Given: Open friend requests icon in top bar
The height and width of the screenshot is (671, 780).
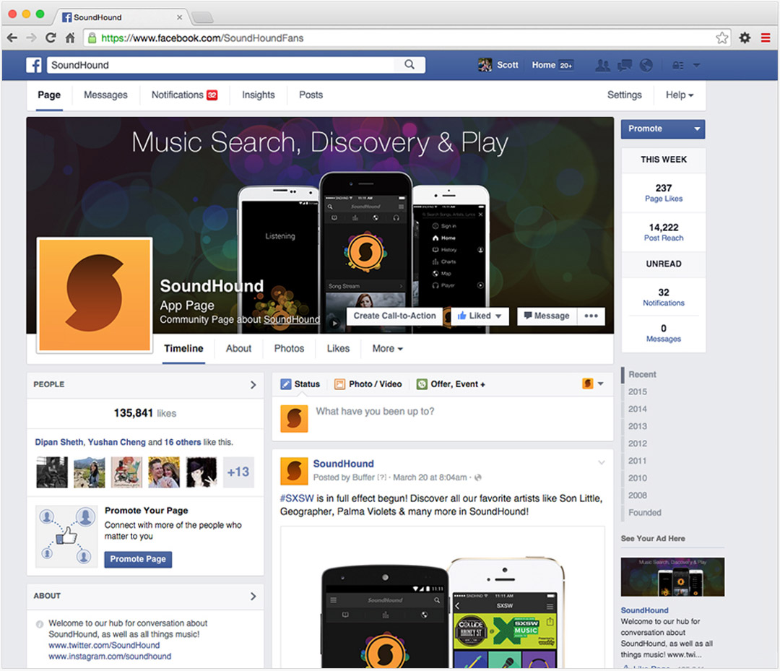Looking at the screenshot, I should [x=602, y=65].
